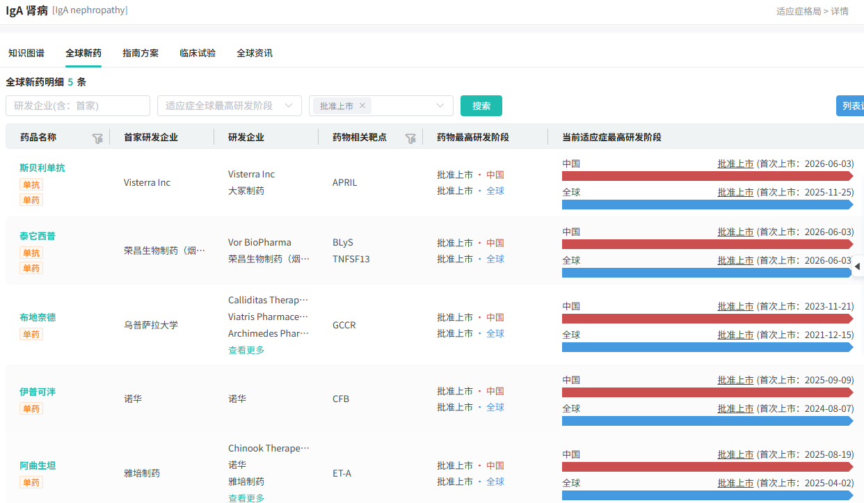Click the ET-A target cell

point(342,473)
